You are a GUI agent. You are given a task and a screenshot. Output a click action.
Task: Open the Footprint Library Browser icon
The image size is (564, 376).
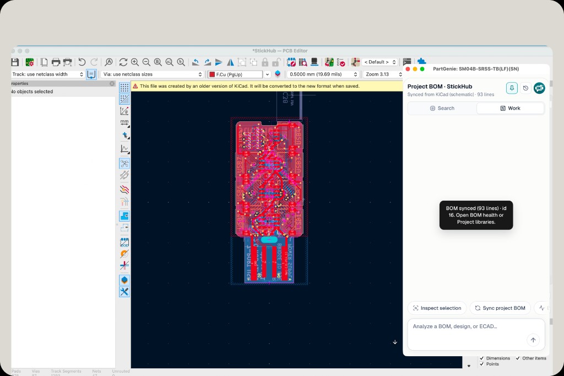[303, 62]
